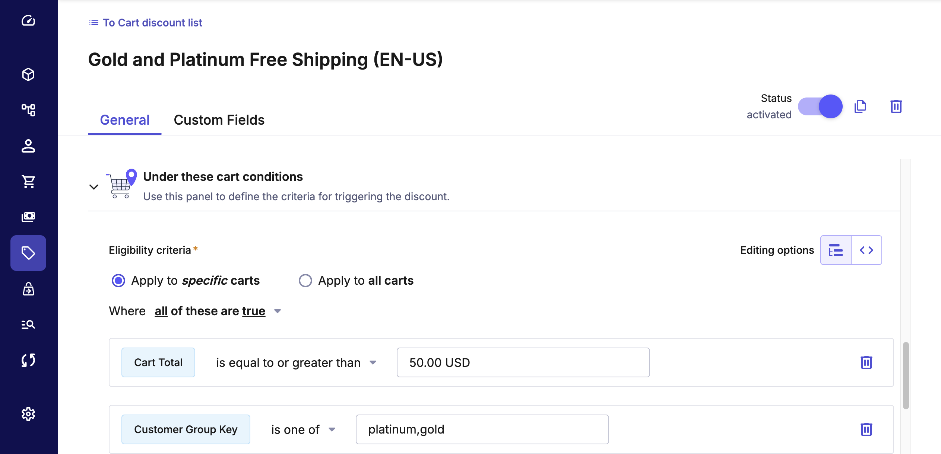Toggle the Status activated switch
Viewport: 941px width, 454px height.
coord(820,106)
